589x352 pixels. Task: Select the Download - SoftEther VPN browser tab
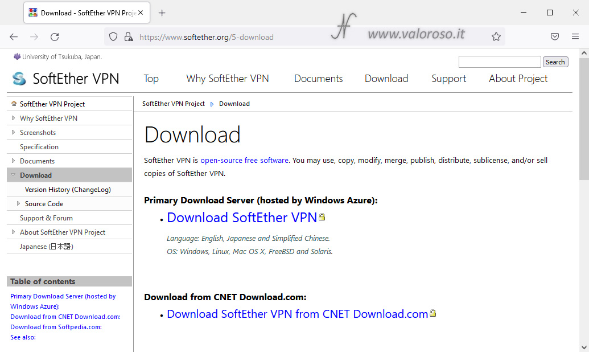[87, 13]
